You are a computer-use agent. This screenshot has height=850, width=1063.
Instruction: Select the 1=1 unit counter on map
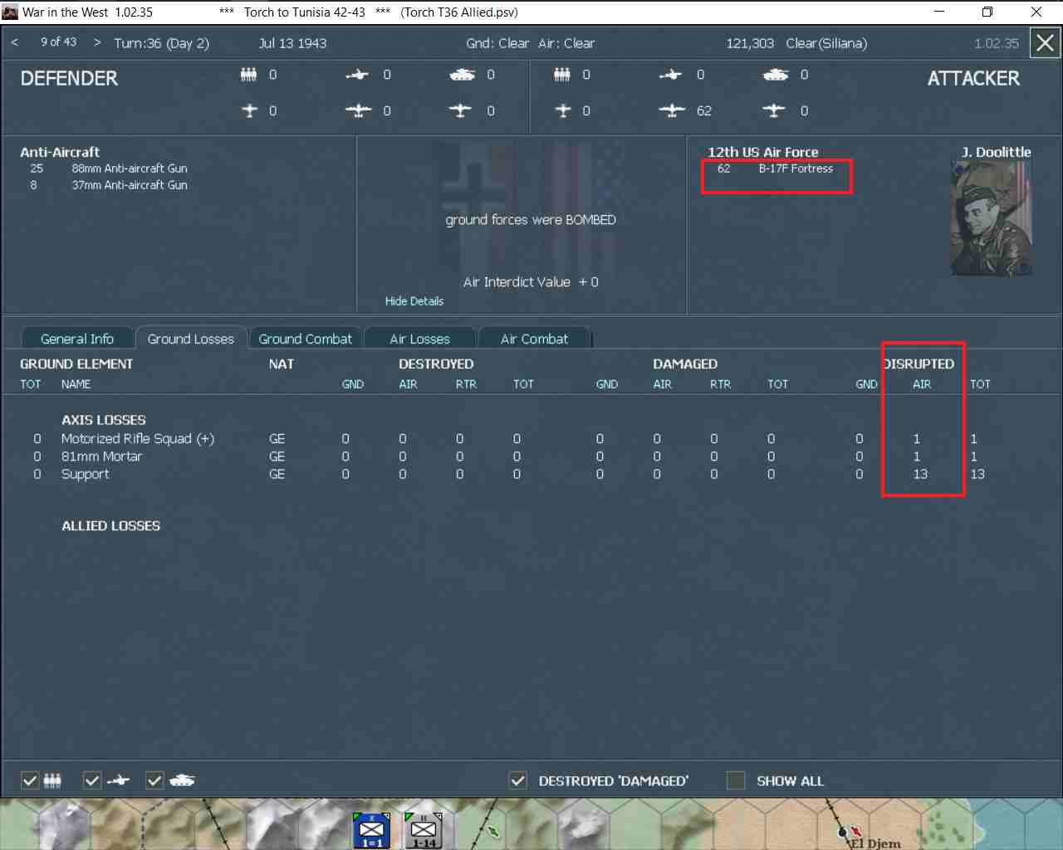point(371,830)
